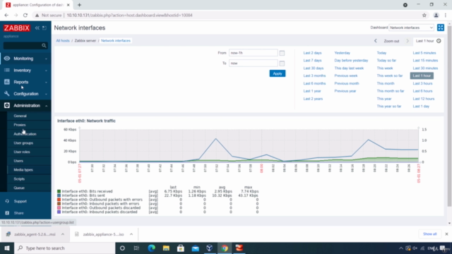The image size is (452, 254).
Task: Select This week time range
Action: (385, 68)
